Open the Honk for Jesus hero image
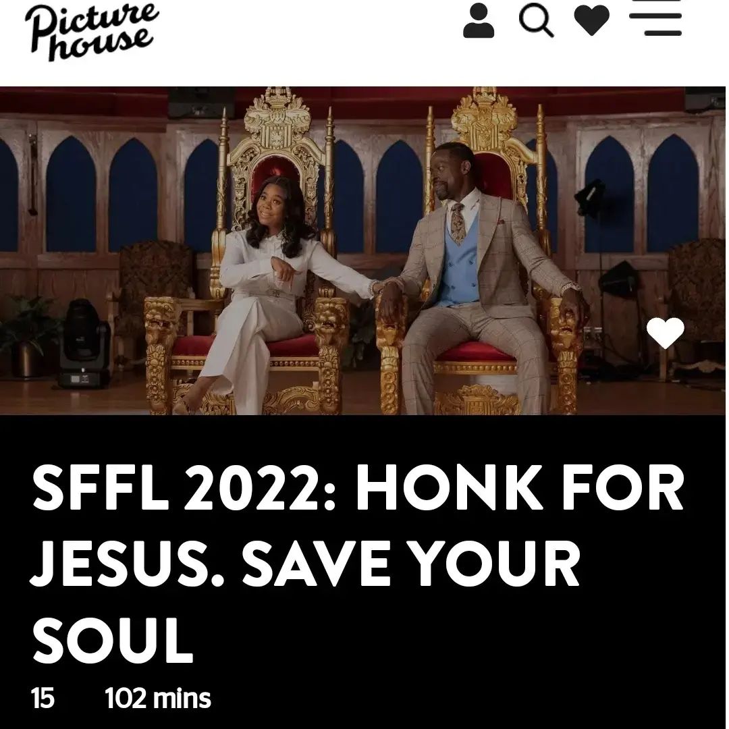Viewport: 729px width, 729px height. tap(362, 250)
